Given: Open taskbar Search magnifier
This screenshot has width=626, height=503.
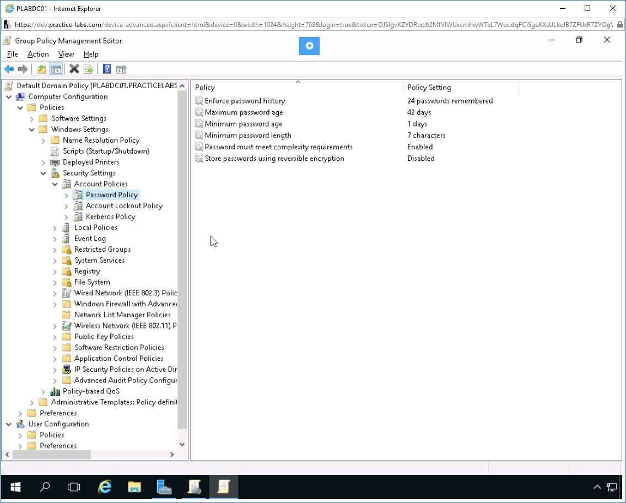Looking at the screenshot, I should [x=45, y=487].
